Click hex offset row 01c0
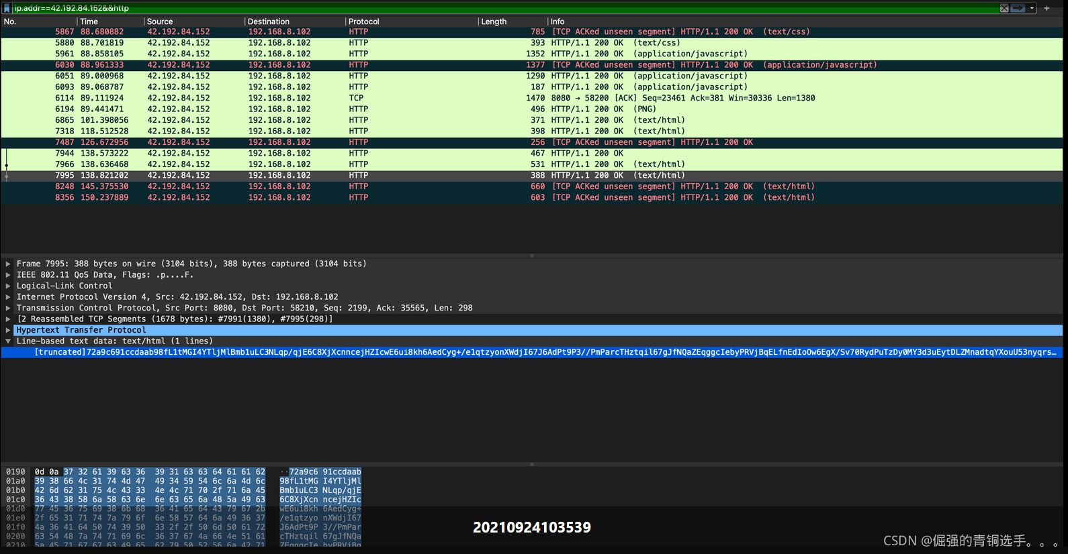 (x=15, y=500)
